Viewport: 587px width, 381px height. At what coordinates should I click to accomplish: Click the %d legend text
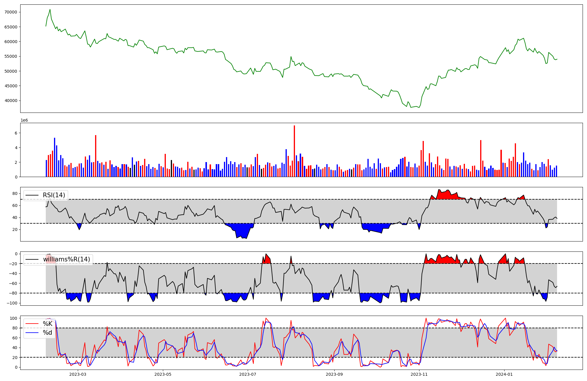(48, 333)
